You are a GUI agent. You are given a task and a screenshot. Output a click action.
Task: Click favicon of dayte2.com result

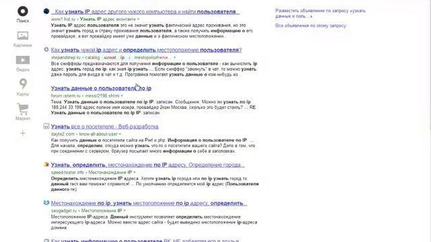[46, 126]
